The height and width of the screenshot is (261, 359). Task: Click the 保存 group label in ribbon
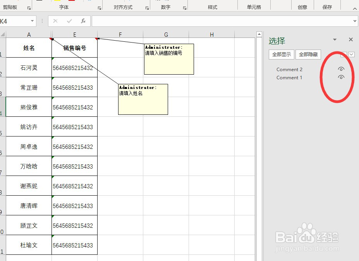327,7
